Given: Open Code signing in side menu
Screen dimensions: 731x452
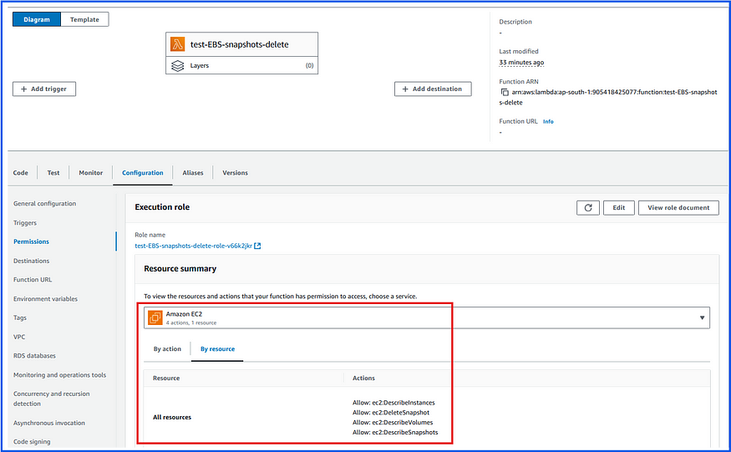Looking at the screenshot, I should 32,441.
